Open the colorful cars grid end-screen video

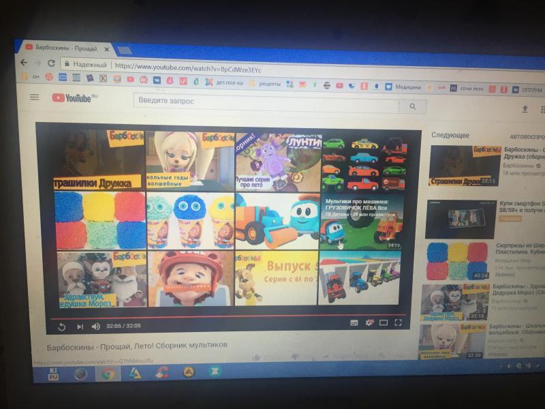[364, 164]
